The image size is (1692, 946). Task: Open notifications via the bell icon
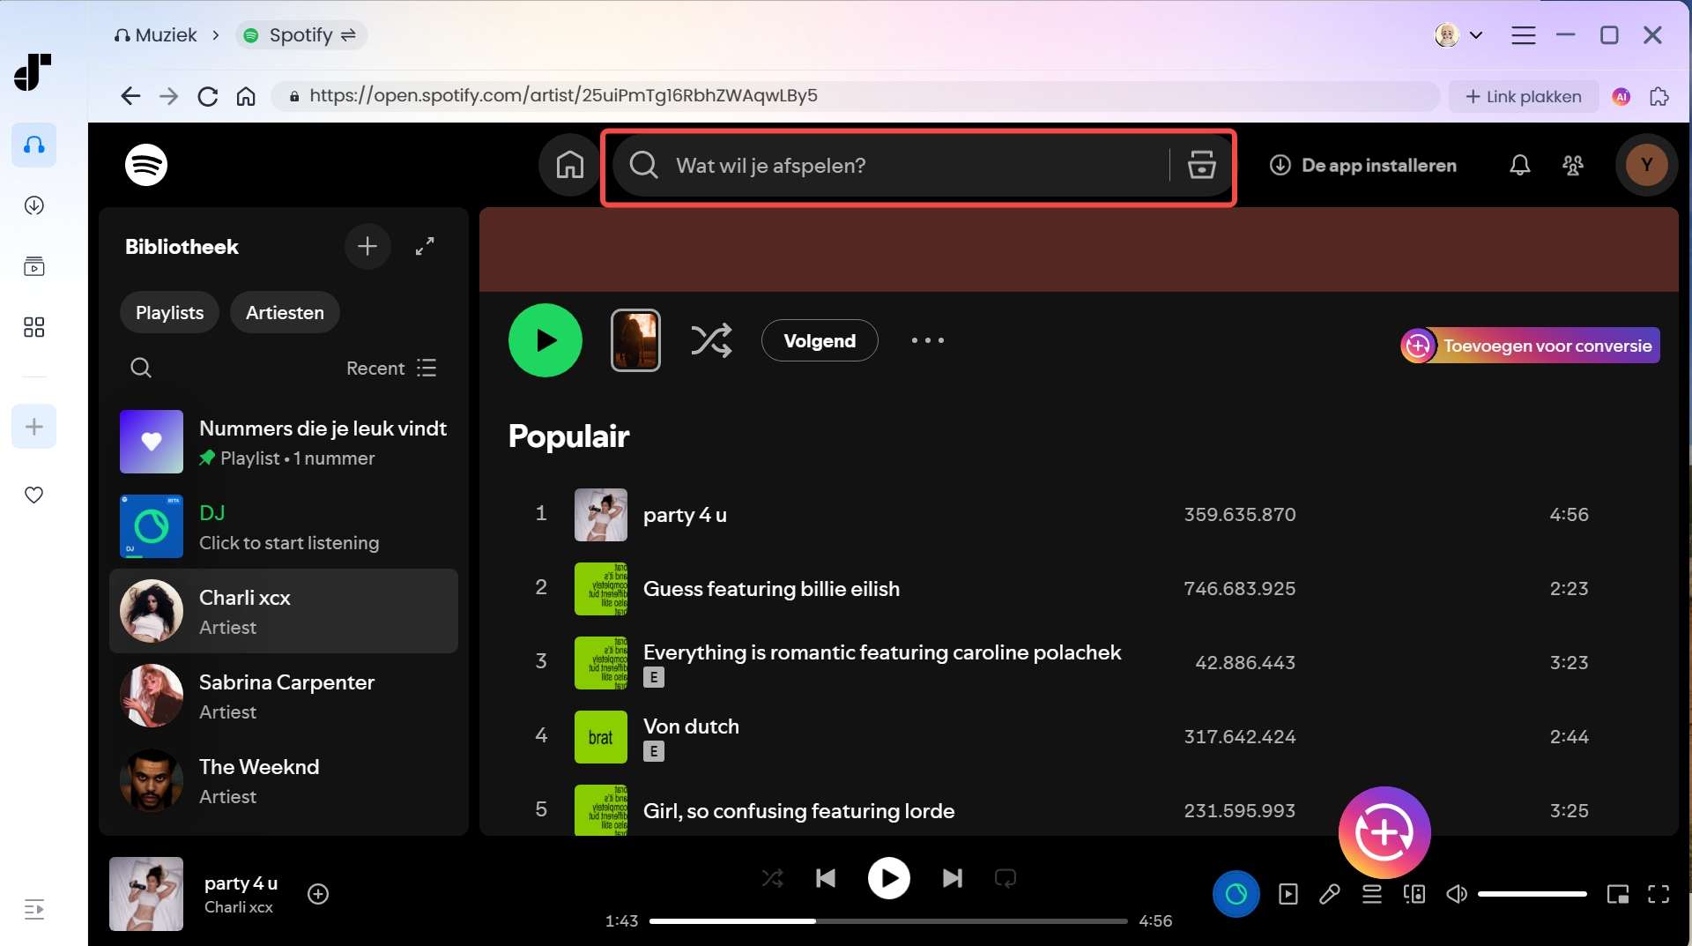pyautogui.click(x=1518, y=165)
